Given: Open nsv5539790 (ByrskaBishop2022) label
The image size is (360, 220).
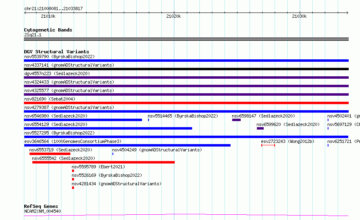Looking at the screenshot, I should point(59,57).
